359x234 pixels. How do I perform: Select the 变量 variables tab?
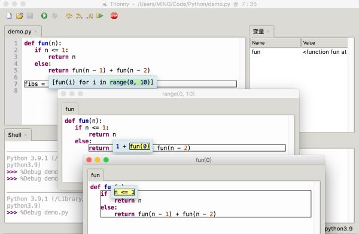tap(258, 32)
